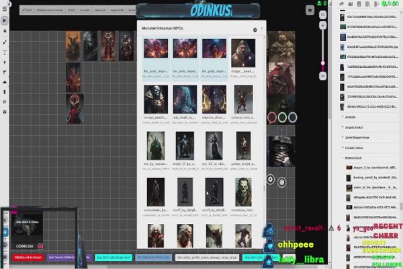Select the monstrous_man thumbnail
The image size is (403, 269).
tap(243, 192)
